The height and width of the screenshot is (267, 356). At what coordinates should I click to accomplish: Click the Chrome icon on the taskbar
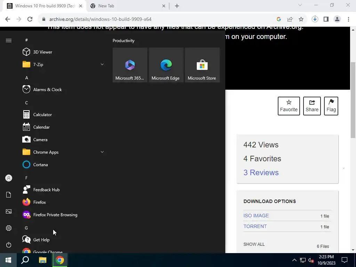pos(60,260)
